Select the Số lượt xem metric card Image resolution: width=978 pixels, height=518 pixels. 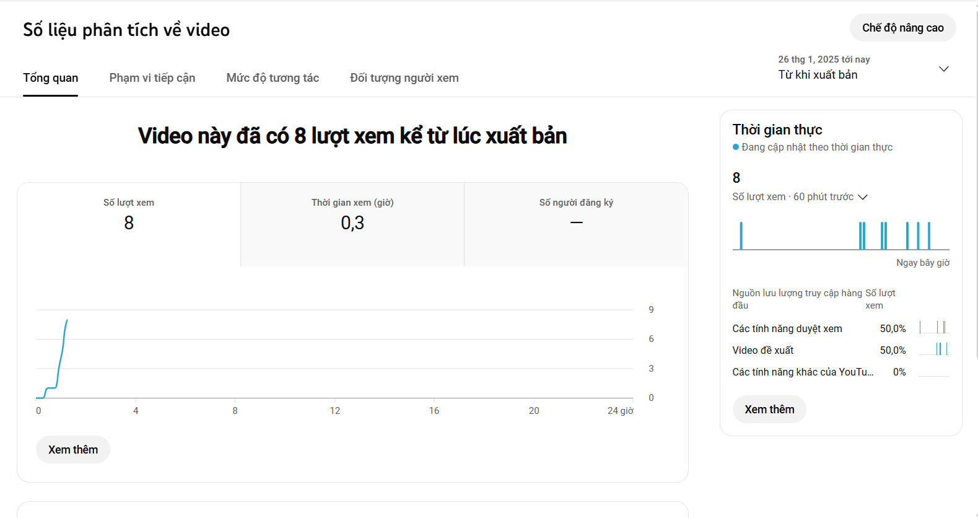[129, 224]
